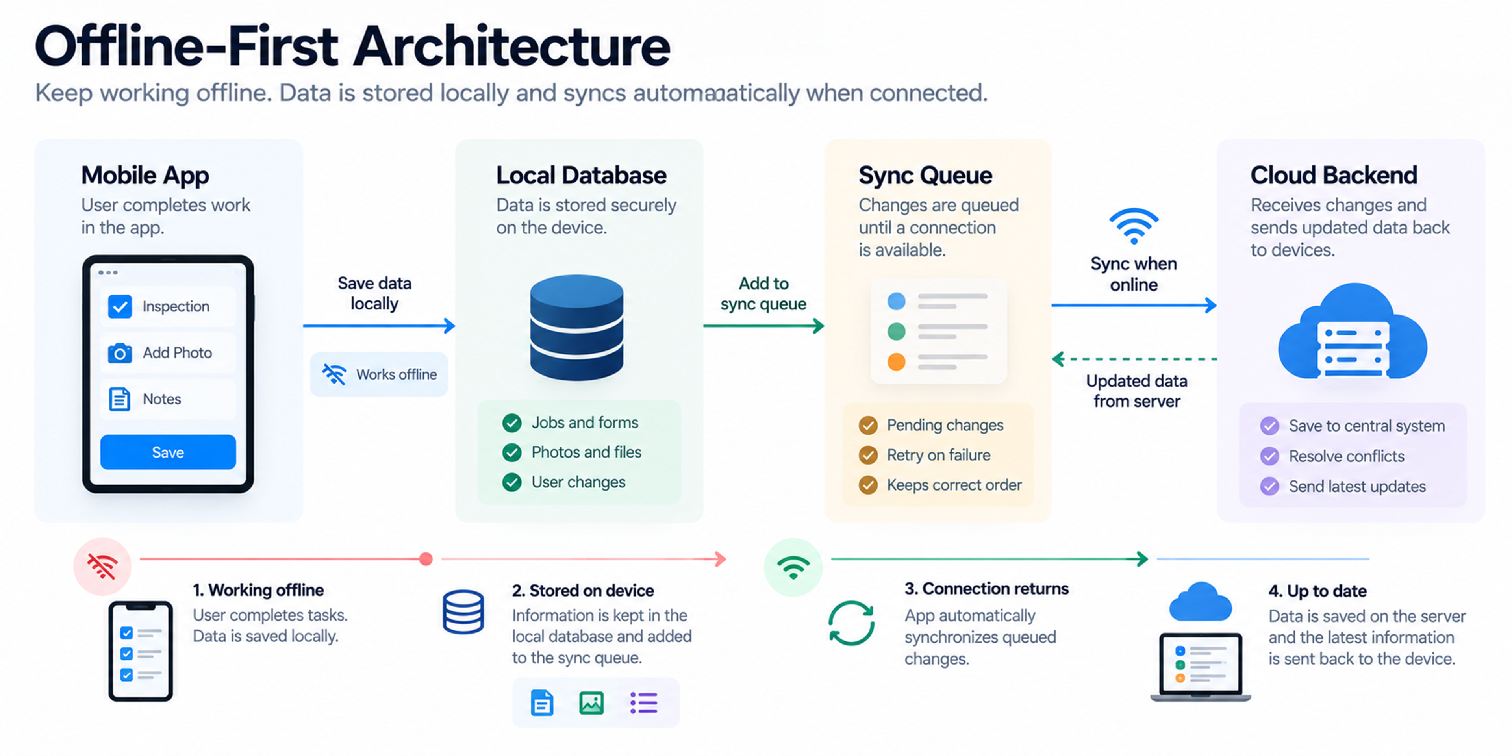The image size is (1512, 756).
Task: Click the Mobile App heading
Action: click(x=145, y=175)
